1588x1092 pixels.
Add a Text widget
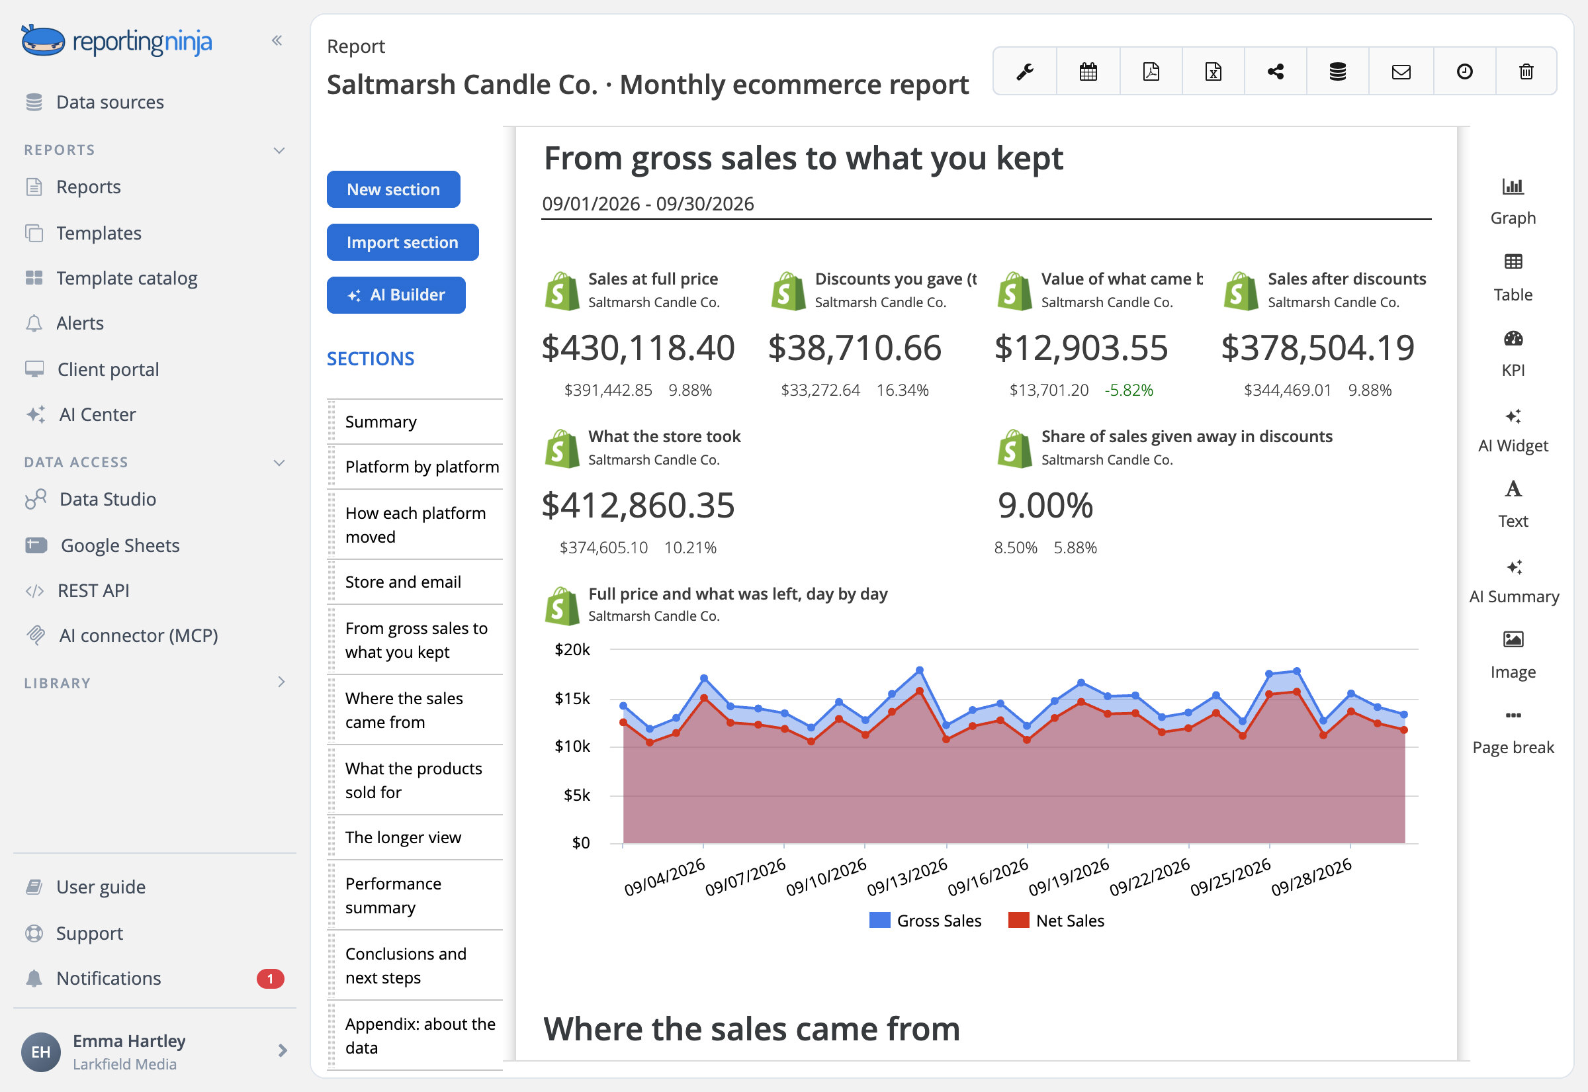click(x=1513, y=505)
